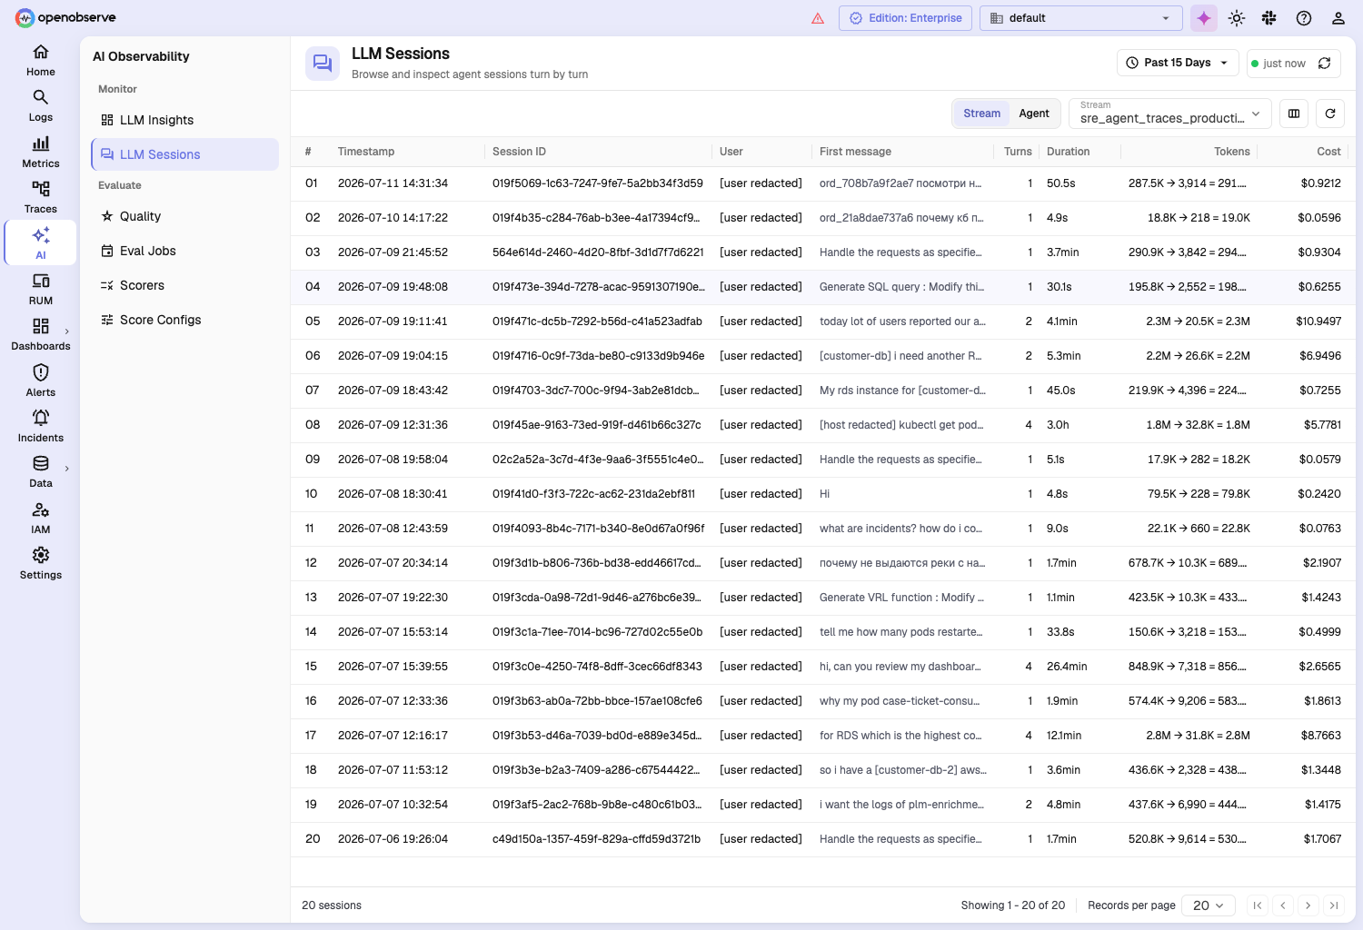Sort by the Cost column header
Viewport: 1363px width, 930px height.
pos(1328,152)
